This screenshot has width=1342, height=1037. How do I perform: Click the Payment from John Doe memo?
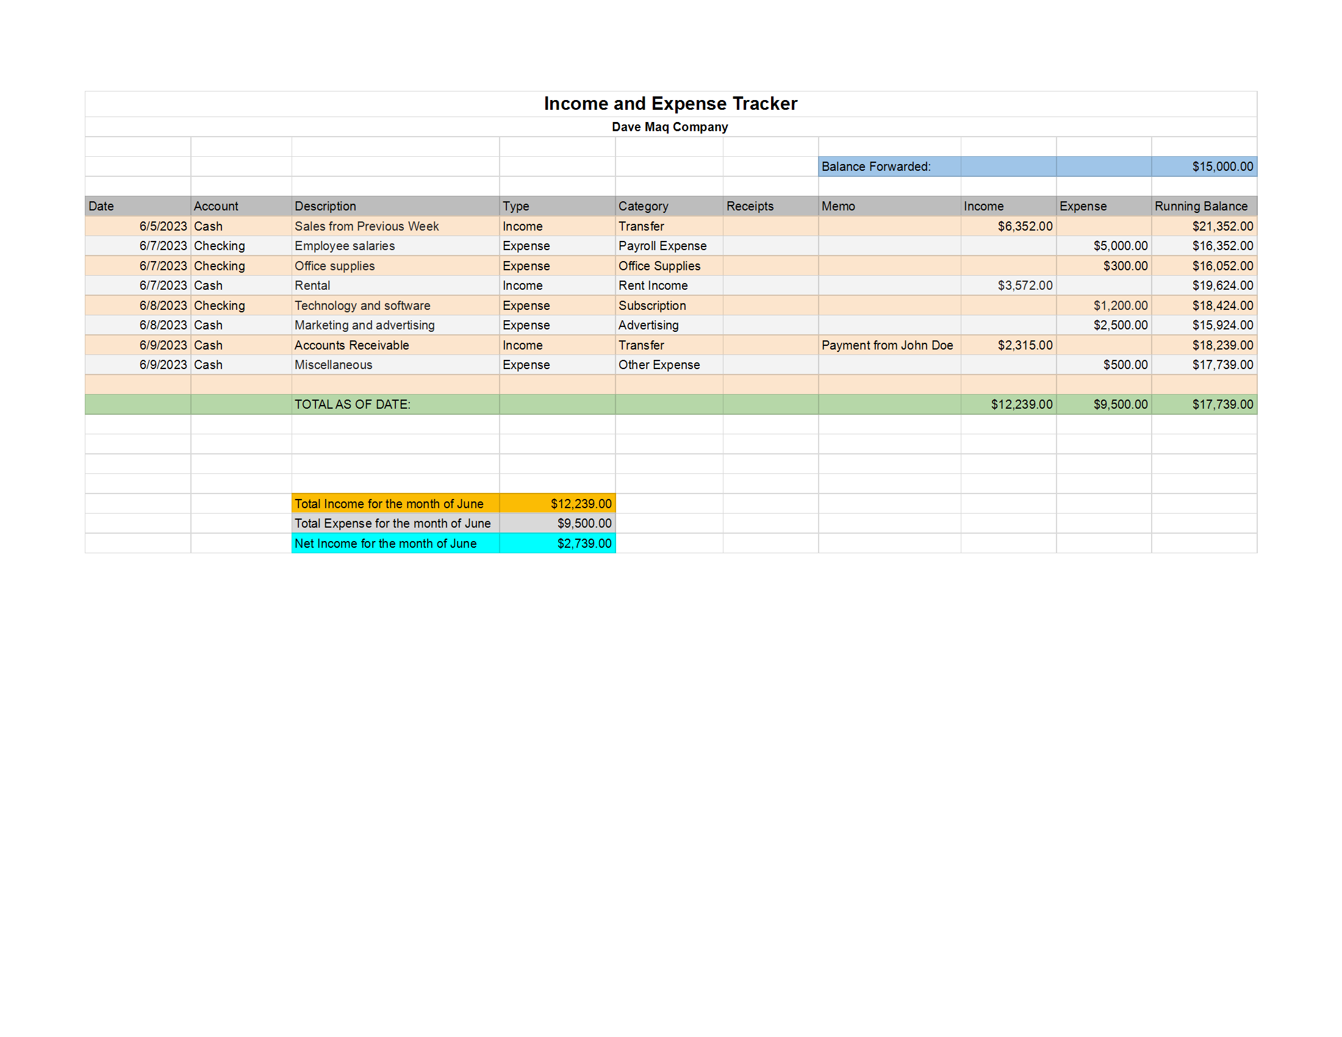(x=887, y=345)
